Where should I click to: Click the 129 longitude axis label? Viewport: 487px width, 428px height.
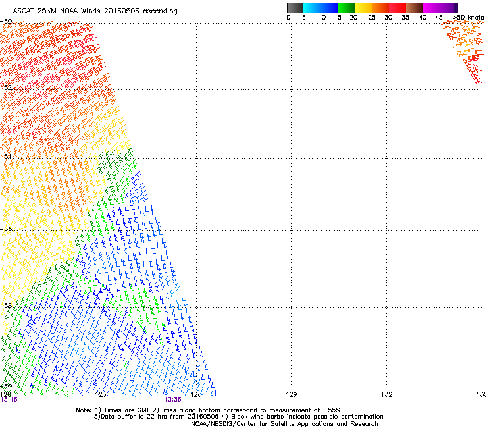[x=291, y=394]
